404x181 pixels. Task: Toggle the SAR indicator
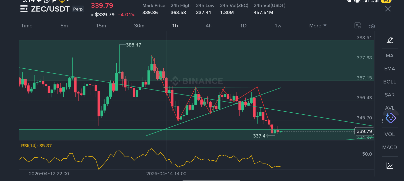(390, 95)
